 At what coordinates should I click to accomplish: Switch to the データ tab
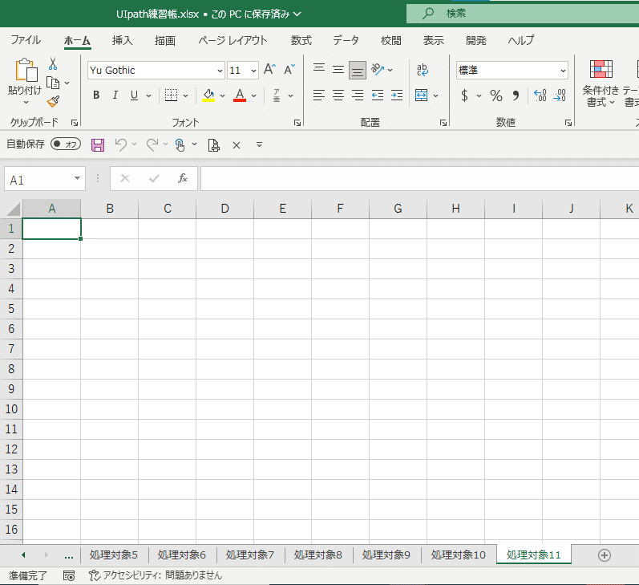346,40
